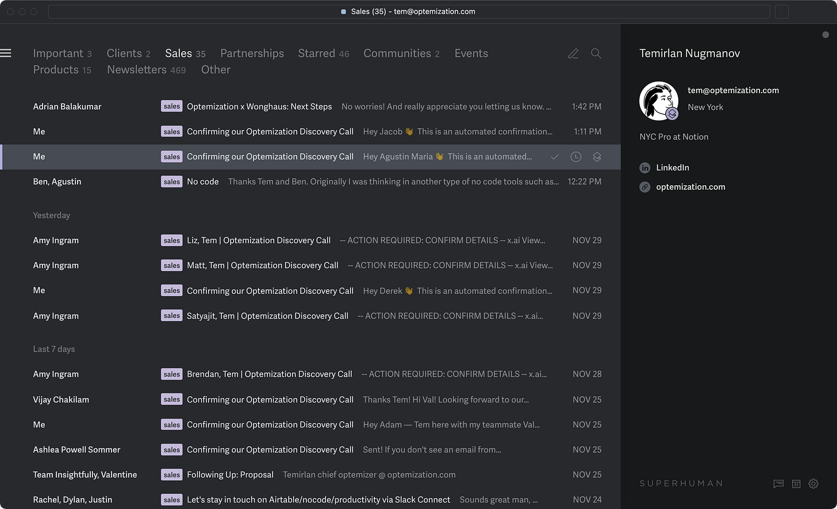Open the Hey Derek confirmation email

coord(310,290)
